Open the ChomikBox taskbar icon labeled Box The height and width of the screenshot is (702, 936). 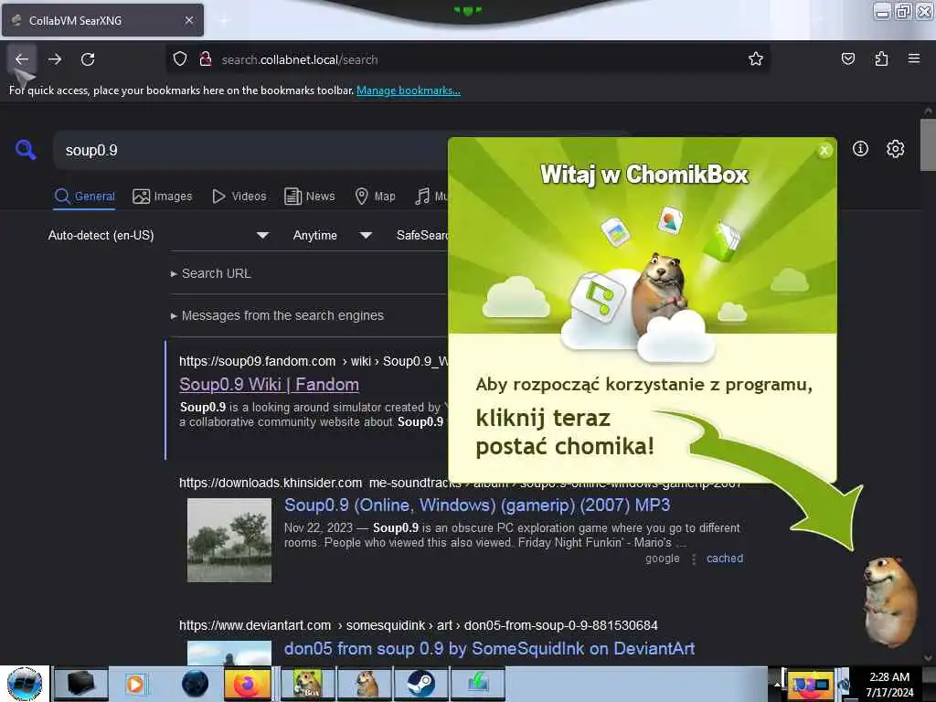pos(307,684)
